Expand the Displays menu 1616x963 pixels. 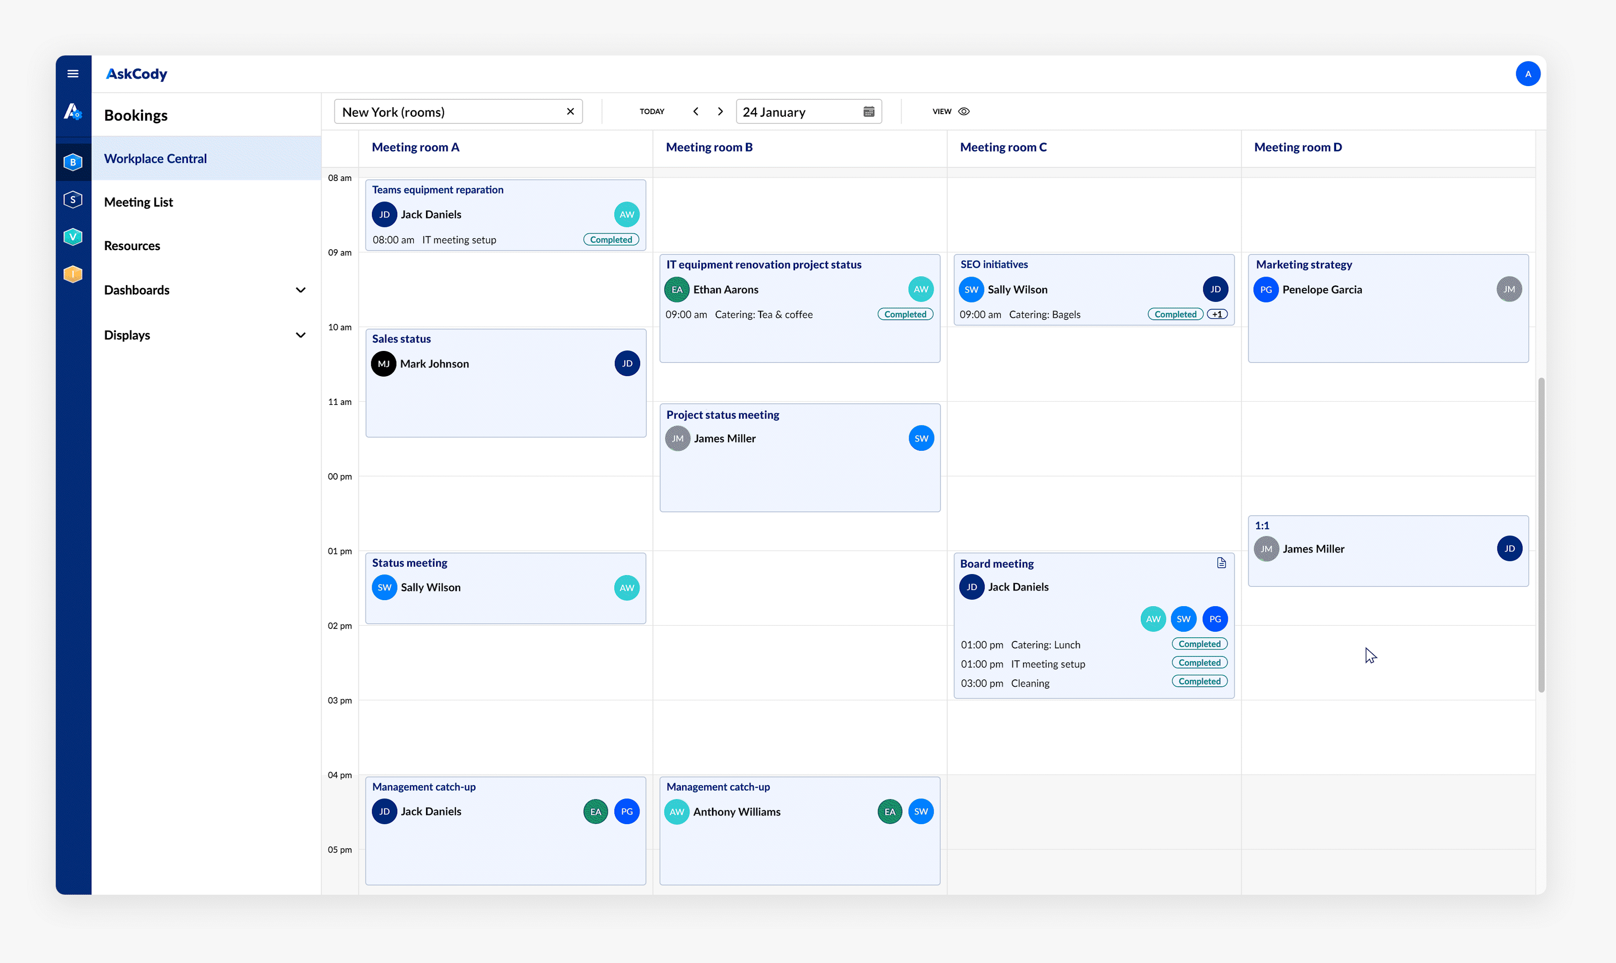(x=301, y=335)
